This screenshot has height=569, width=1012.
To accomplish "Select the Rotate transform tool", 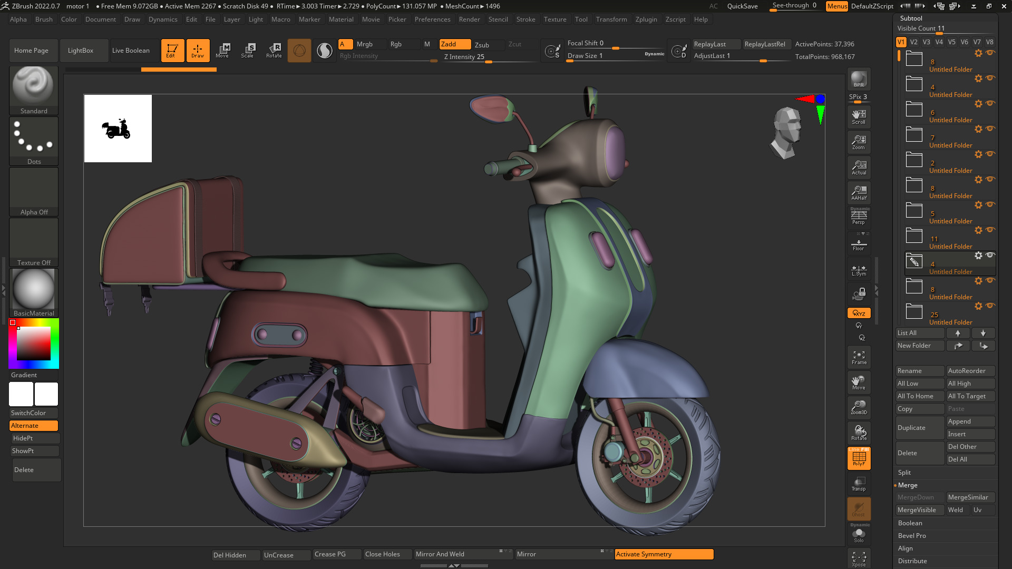I will [274, 51].
